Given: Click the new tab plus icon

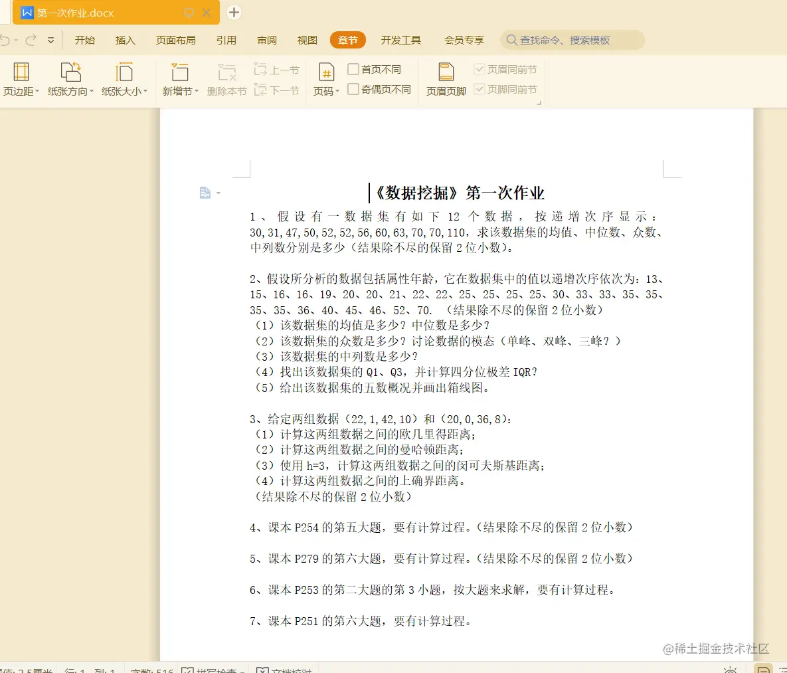Looking at the screenshot, I should click(x=234, y=12).
